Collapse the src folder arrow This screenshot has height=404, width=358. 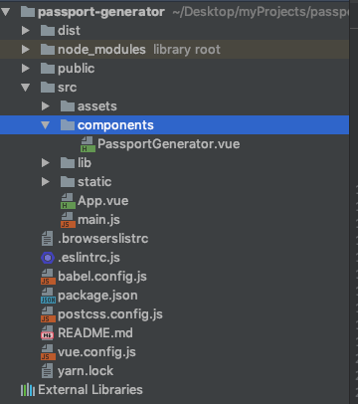click(x=26, y=88)
